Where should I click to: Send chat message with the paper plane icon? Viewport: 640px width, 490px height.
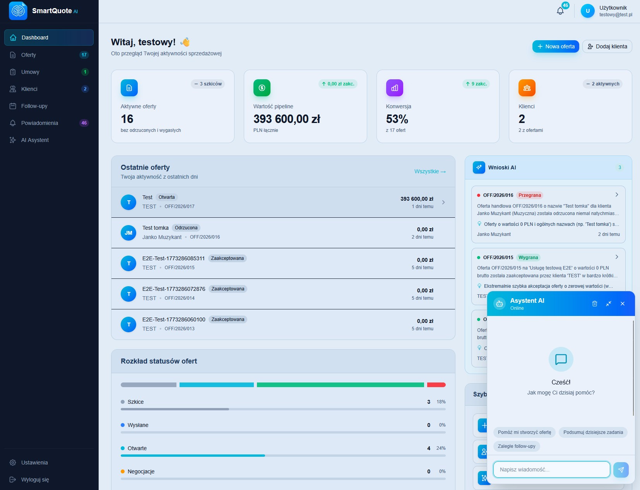[621, 470]
